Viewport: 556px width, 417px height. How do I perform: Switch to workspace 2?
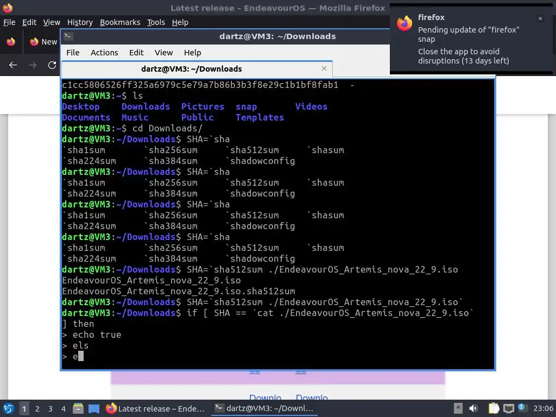37,408
